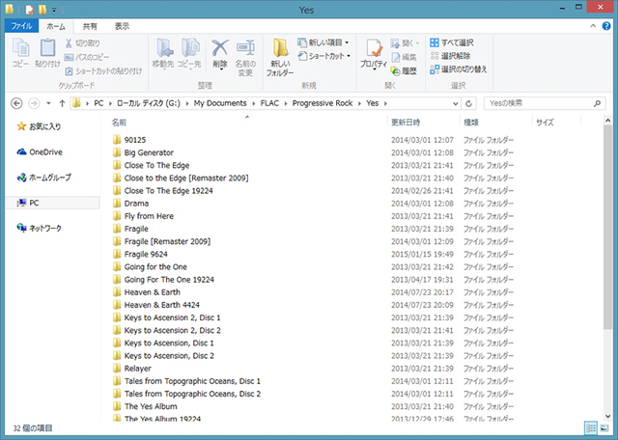Refresh the folder with the reload icon

(467, 103)
